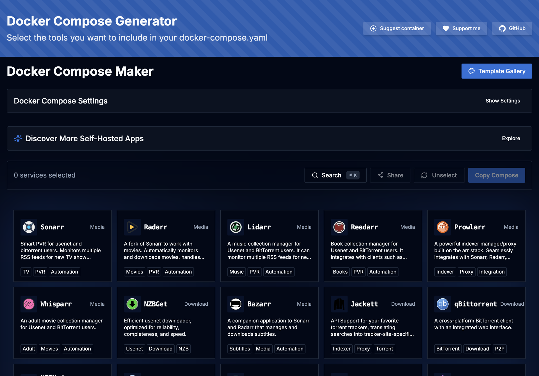Click the NZBGet green download icon
The image size is (539, 376).
coord(132,304)
